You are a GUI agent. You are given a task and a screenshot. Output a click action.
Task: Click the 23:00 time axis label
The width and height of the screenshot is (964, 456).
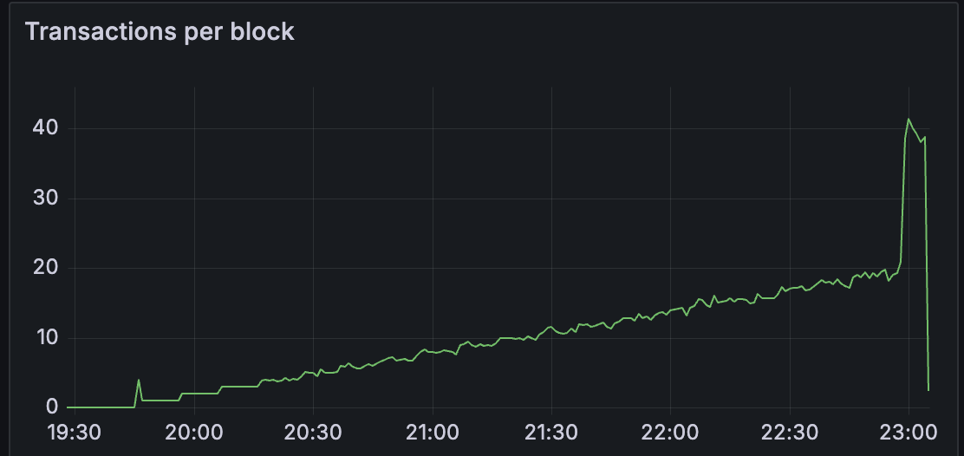908,431
